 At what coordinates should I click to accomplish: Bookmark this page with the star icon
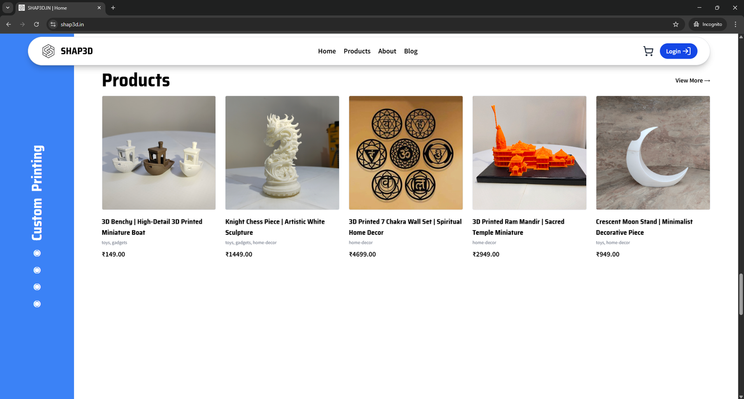click(x=676, y=24)
